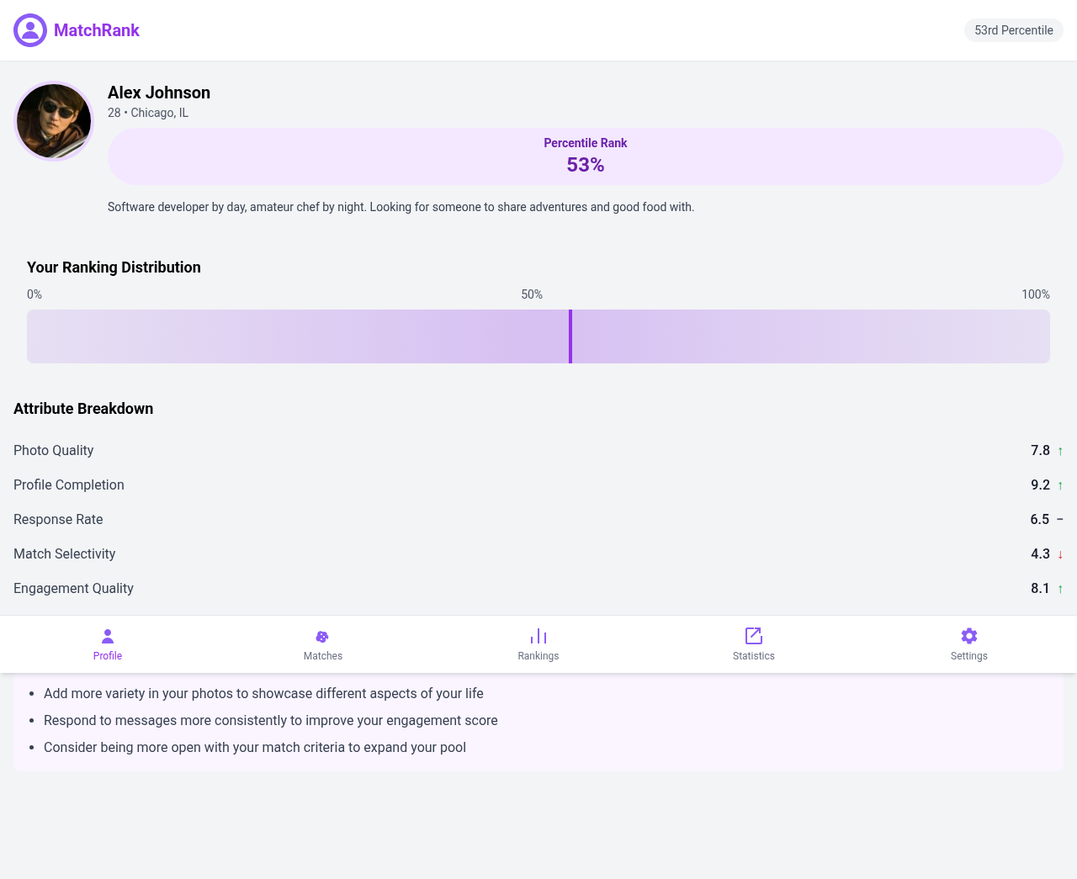The width and height of the screenshot is (1077, 879).
Task: Open the Settings gear icon
Action: 968,636
